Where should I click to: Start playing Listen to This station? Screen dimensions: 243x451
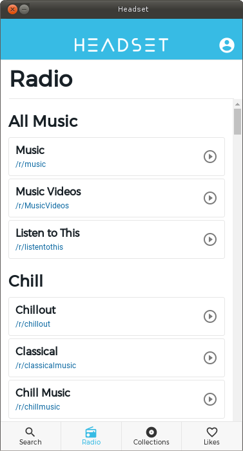coord(210,239)
